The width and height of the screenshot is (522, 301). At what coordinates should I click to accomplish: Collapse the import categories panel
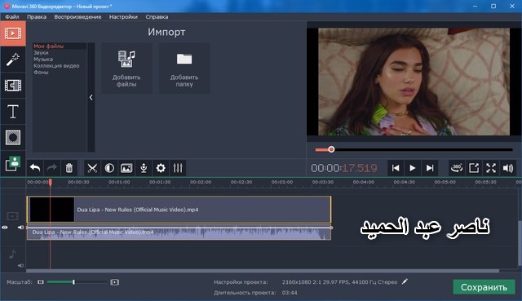(x=91, y=97)
